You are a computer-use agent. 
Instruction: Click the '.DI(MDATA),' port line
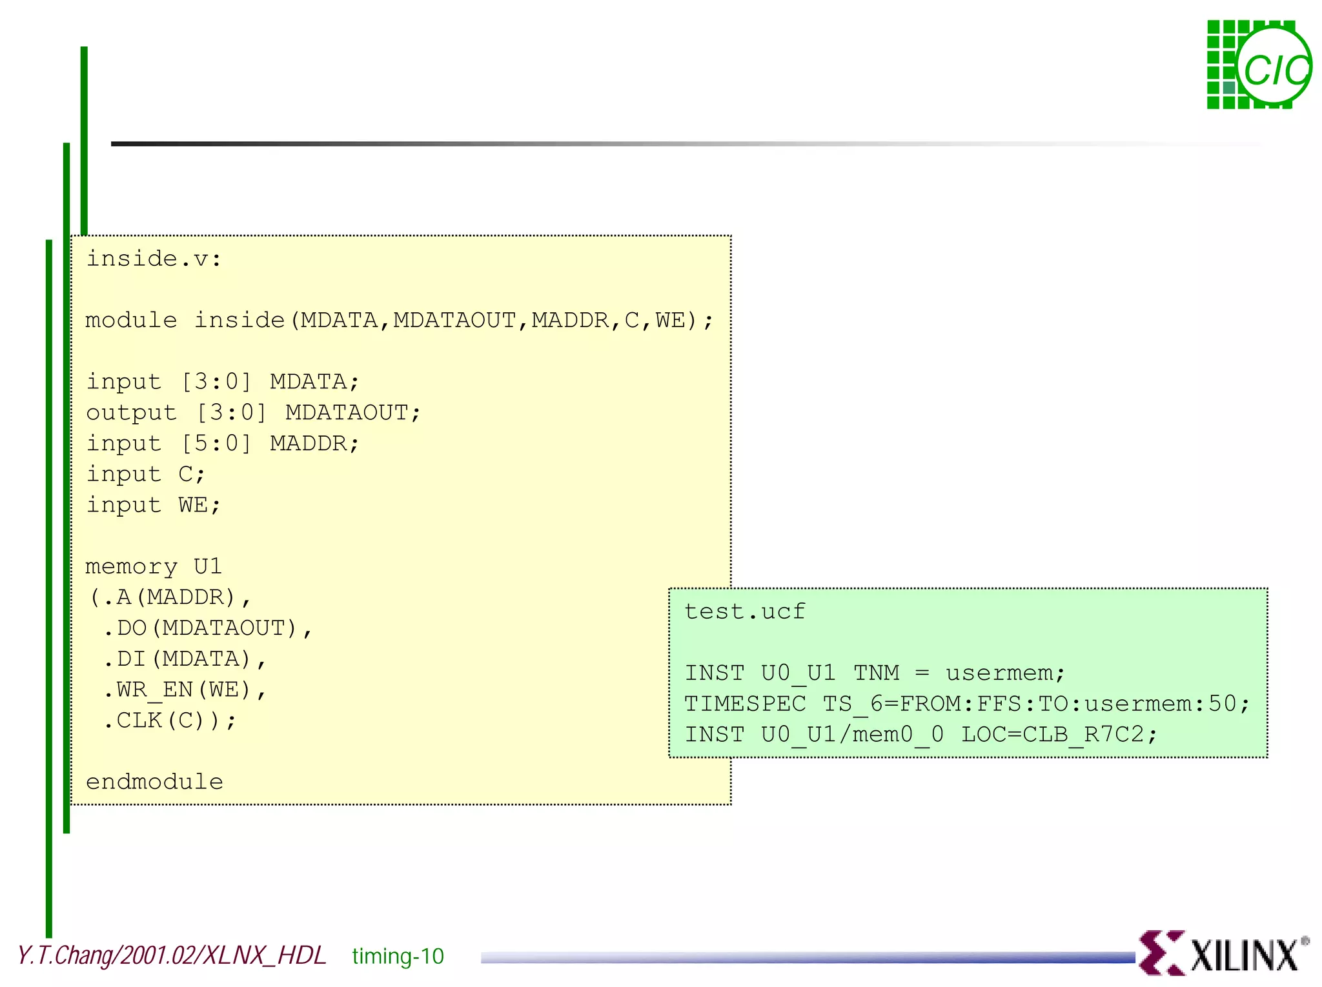pyautogui.click(x=185, y=659)
